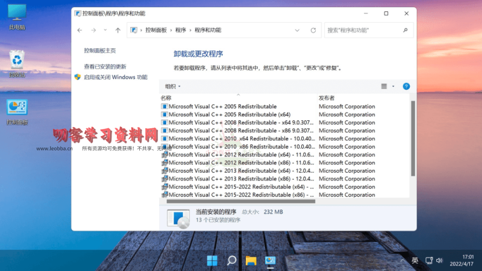Image resolution: width=482 pixels, height=271 pixels.
Task: Switch input method 英 indicator
Action: click(x=415, y=261)
